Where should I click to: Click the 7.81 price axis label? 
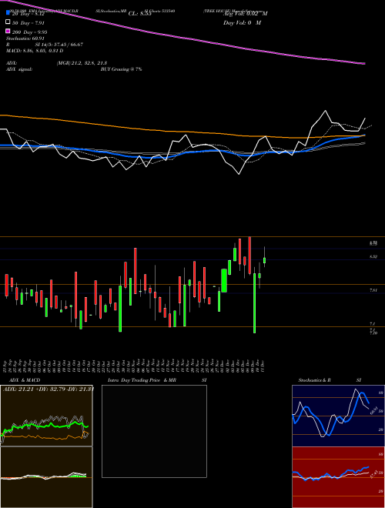coord(373,290)
